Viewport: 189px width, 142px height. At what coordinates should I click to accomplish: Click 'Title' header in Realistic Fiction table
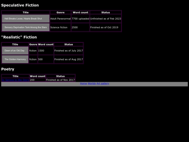tap(15, 44)
